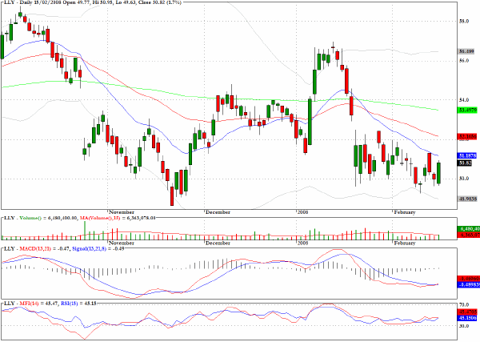Screen dimensions: 480x342
Task: Click the red volume average value tag
Action: coord(468,235)
